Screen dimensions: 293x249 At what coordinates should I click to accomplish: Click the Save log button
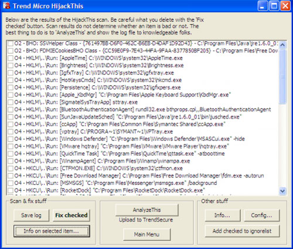(31, 216)
